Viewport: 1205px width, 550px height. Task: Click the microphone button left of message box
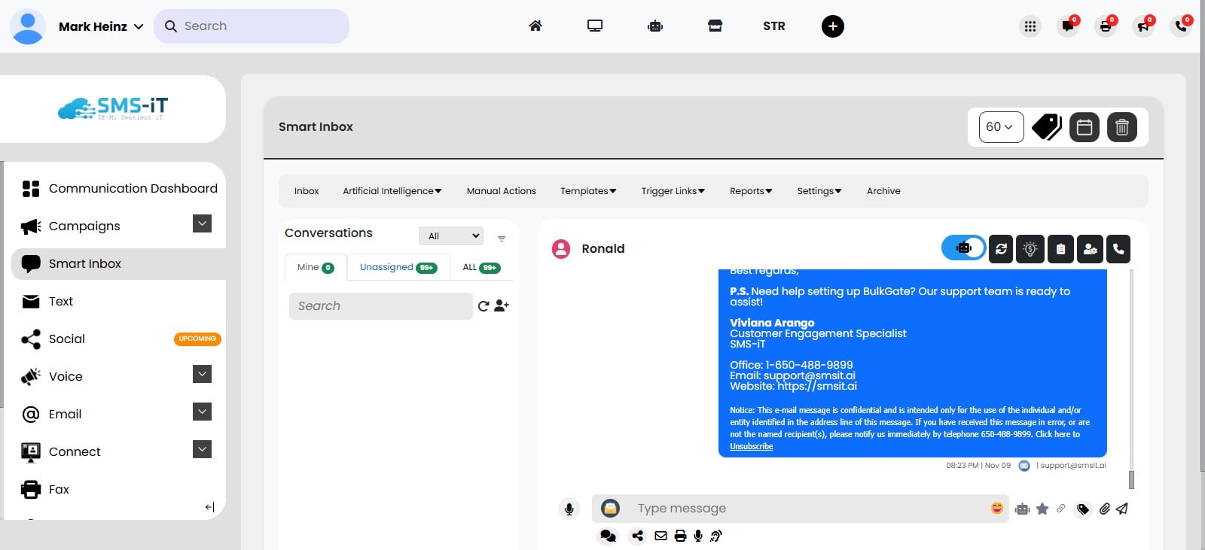click(569, 509)
